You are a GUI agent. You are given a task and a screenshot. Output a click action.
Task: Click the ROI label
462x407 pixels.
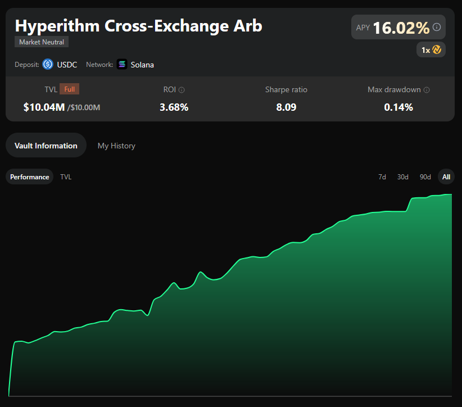coord(169,89)
